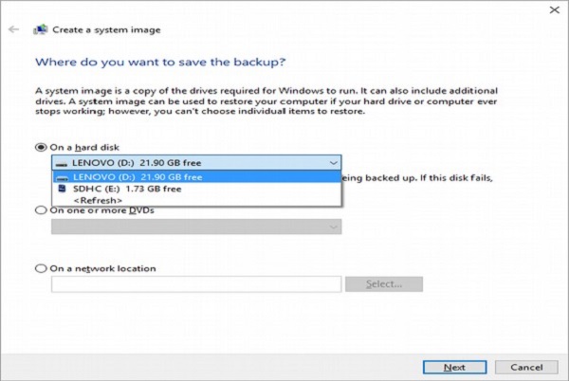Click the LENOVO drive icon in combo box
The image size is (569, 381).
pos(62,162)
